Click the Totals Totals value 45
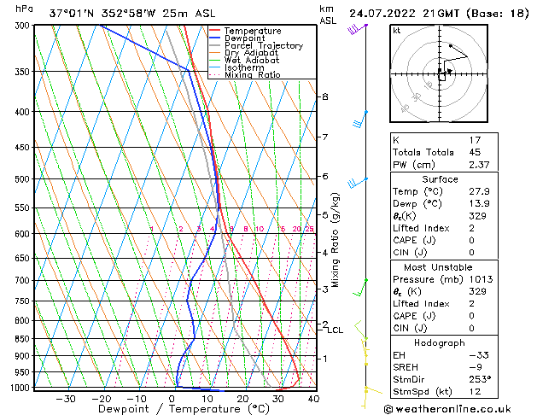The height and width of the screenshot is (415, 537). point(475,152)
